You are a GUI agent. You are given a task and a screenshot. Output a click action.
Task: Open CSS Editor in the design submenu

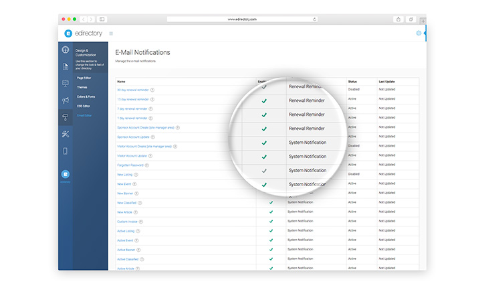click(x=84, y=106)
